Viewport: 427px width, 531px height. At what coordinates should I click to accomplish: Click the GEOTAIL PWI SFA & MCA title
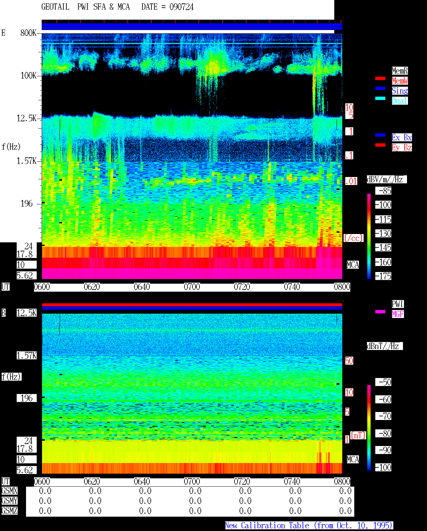(x=85, y=7)
